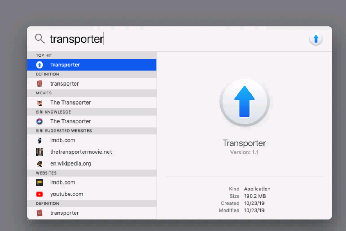This screenshot has height=231, width=346.
Task: Click the thetransportermovie.net thumbnail icon
Action: pos(39,152)
